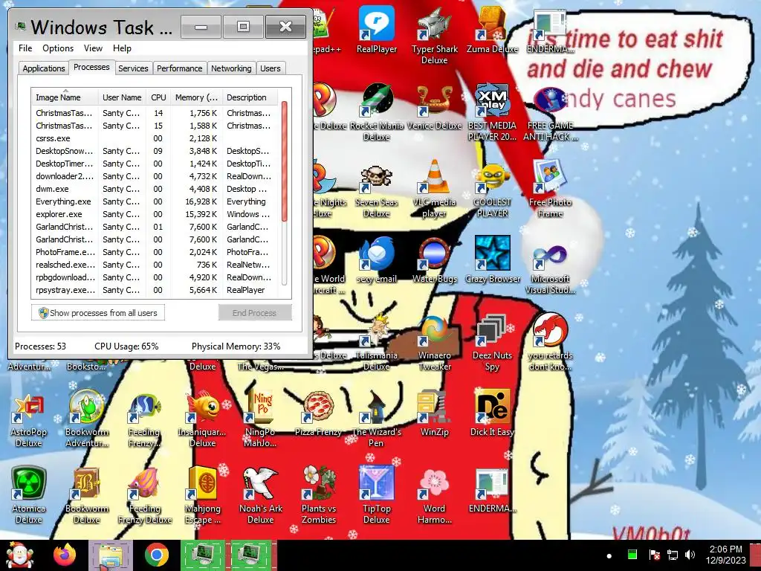The height and width of the screenshot is (571, 761).
Task: Switch to the Applications tab
Action: click(x=44, y=68)
